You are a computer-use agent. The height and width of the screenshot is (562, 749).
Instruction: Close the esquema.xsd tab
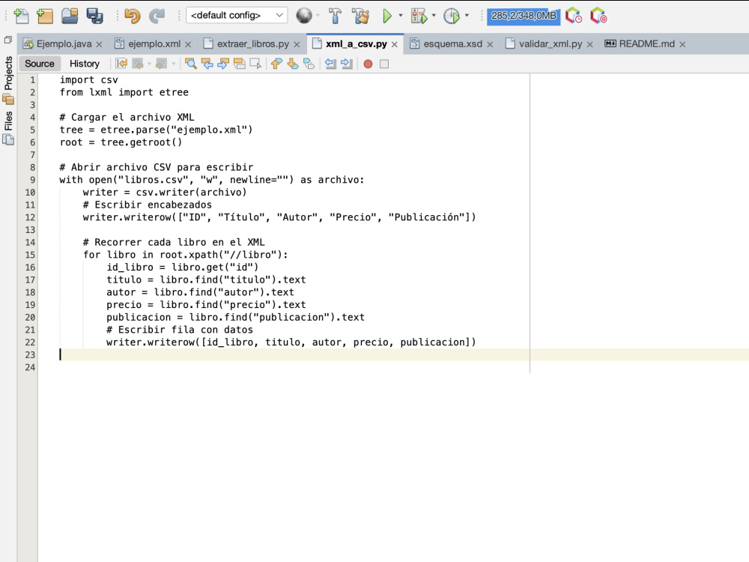coord(490,44)
